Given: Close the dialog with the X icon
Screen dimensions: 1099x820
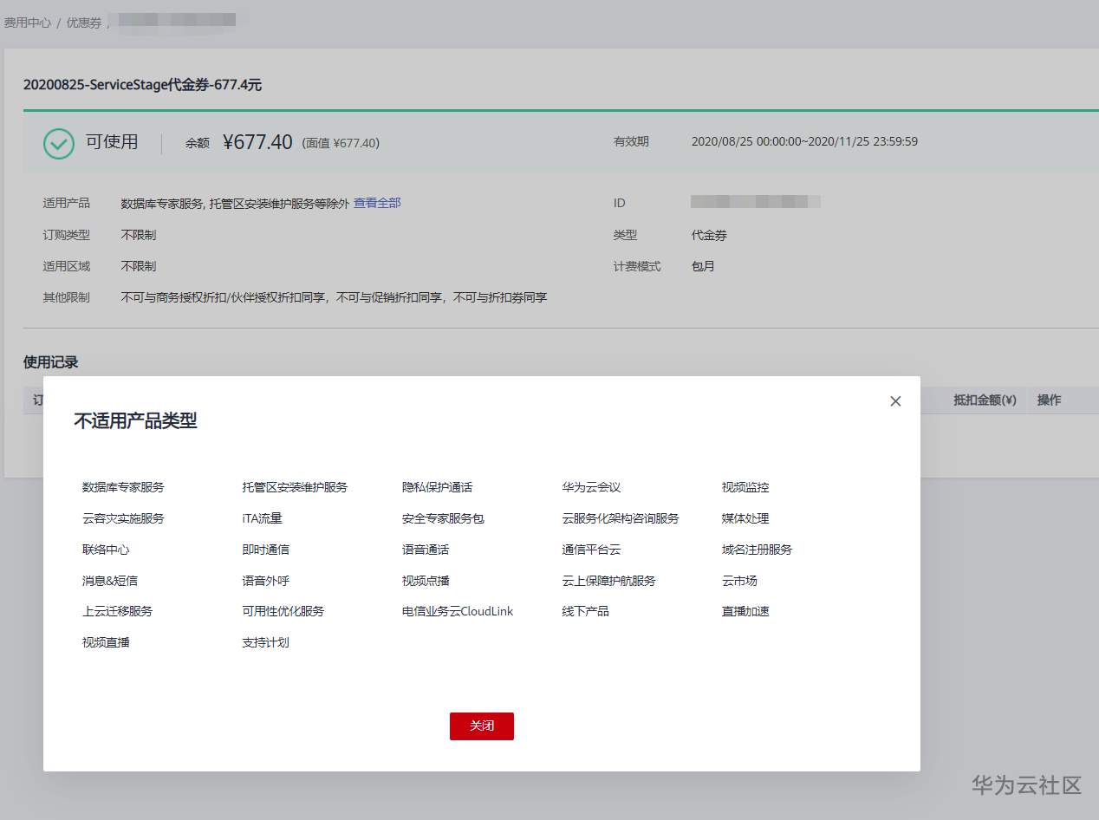Looking at the screenshot, I should pos(895,401).
